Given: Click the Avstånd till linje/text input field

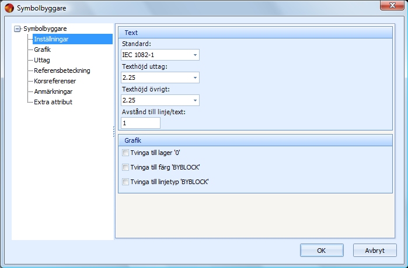Looking at the screenshot, I should tap(141, 123).
